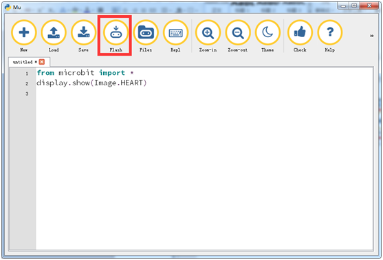The height and width of the screenshot is (260, 383).
Task: Click line number 1 in margin
Action: (x=27, y=74)
